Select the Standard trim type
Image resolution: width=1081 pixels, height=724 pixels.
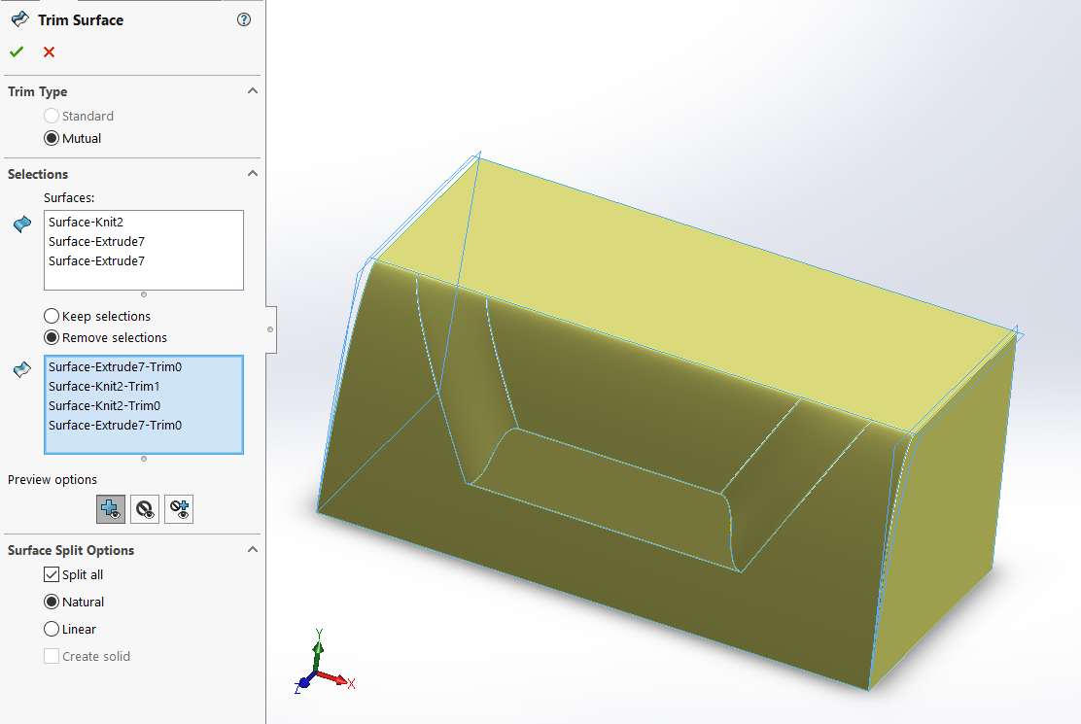51,116
